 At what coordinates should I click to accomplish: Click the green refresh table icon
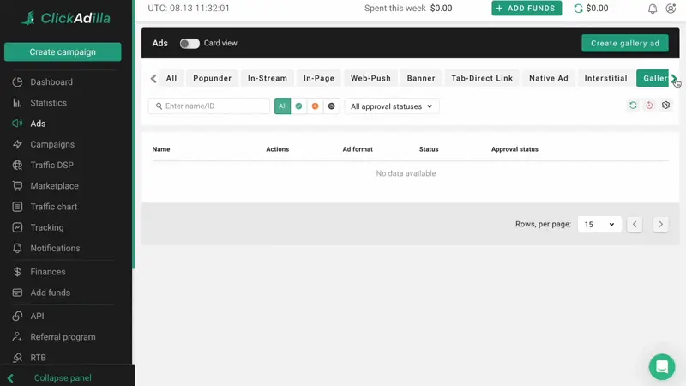pos(633,106)
